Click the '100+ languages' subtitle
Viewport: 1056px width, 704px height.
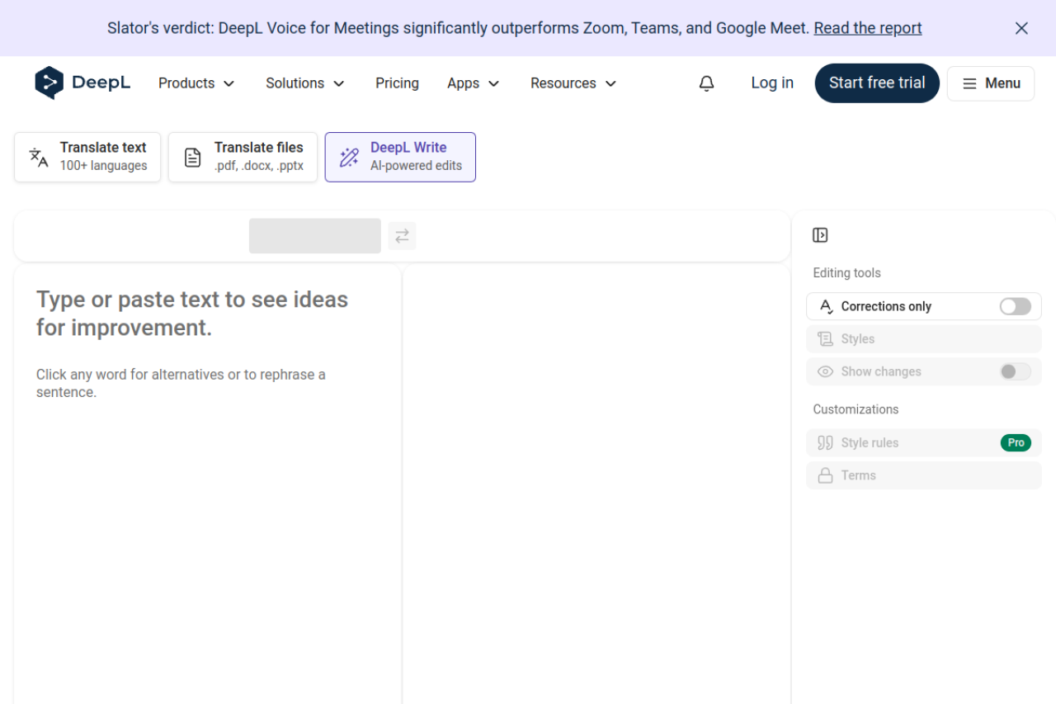(103, 166)
